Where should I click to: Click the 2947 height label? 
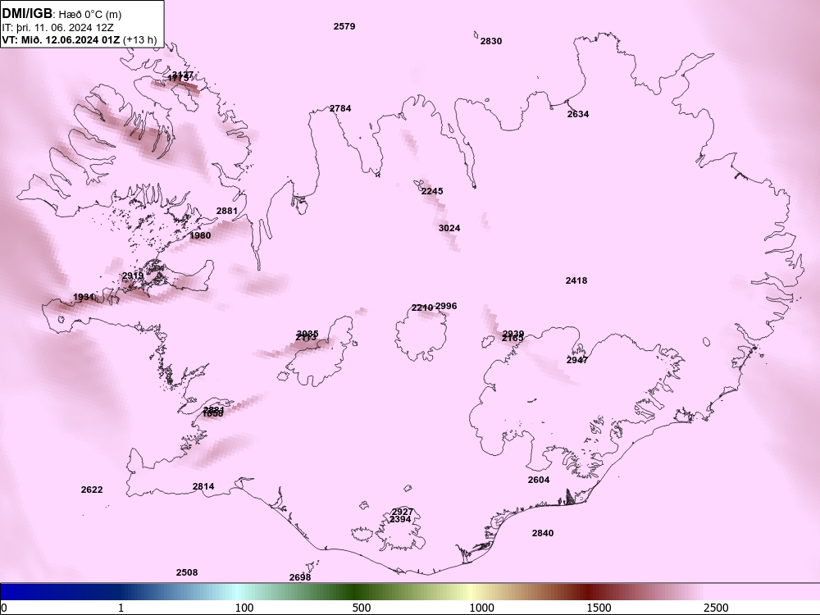pos(576,360)
